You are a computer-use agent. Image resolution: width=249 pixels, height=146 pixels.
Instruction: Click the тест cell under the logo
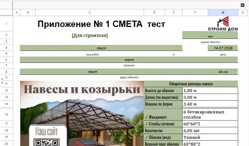[x=210, y=35]
